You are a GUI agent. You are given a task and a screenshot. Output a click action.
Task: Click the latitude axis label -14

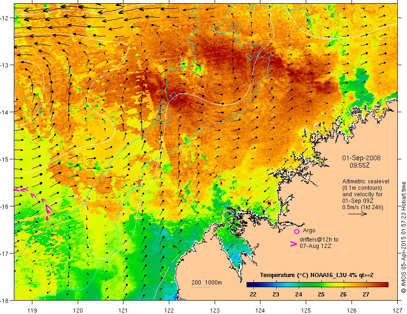click(5, 112)
